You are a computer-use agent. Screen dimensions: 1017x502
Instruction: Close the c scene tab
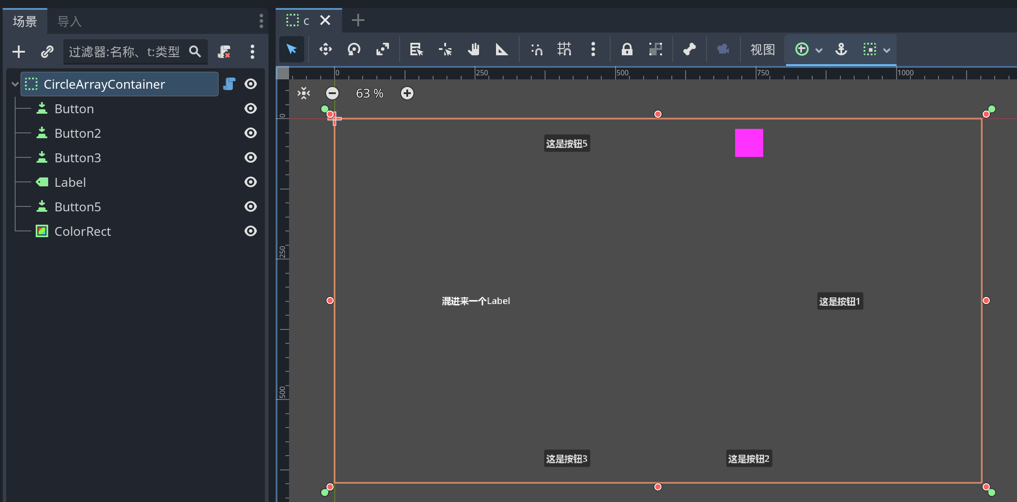point(326,21)
